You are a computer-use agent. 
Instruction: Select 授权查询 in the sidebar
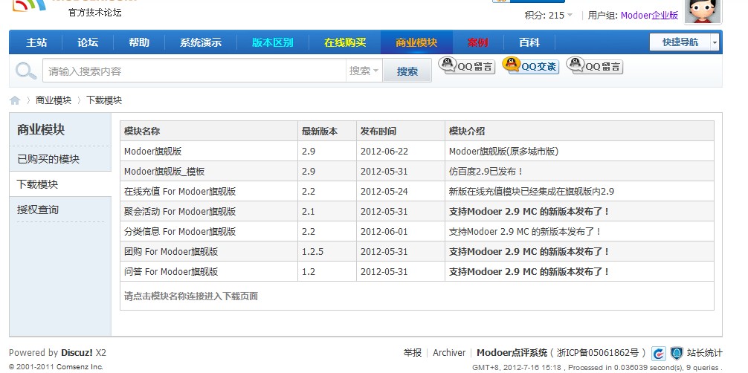pyautogui.click(x=38, y=210)
